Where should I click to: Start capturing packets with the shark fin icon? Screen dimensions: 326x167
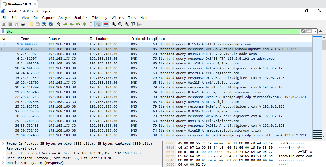click(x=4, y=25)
